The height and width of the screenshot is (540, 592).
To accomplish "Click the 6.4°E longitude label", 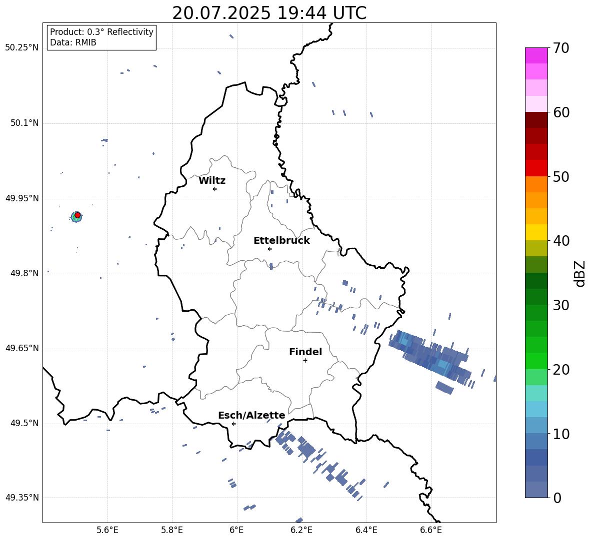I will pos(366,530).
